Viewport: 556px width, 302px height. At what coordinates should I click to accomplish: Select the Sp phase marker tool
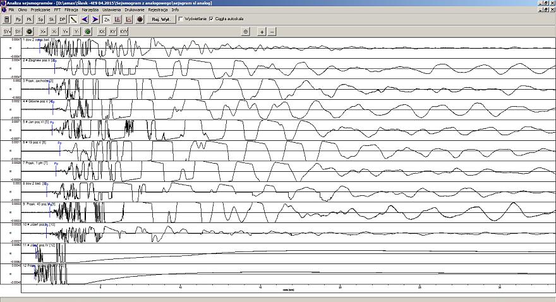[x=40, y=19]
